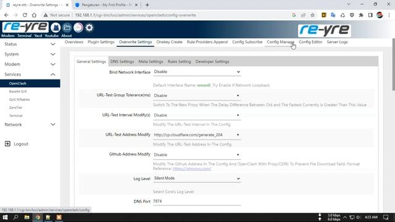Switch to the Overviews tab

pos(74,42)
